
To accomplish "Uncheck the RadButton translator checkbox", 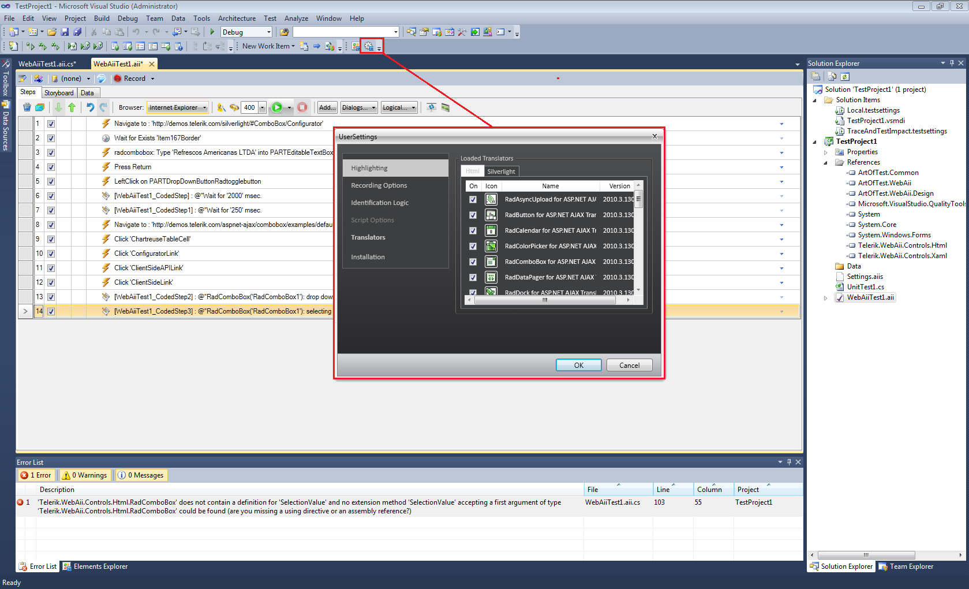I will (473, 215).
